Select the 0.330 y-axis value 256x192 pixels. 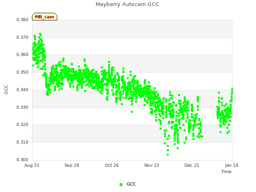pyautogui.click(x=22, y=108)
